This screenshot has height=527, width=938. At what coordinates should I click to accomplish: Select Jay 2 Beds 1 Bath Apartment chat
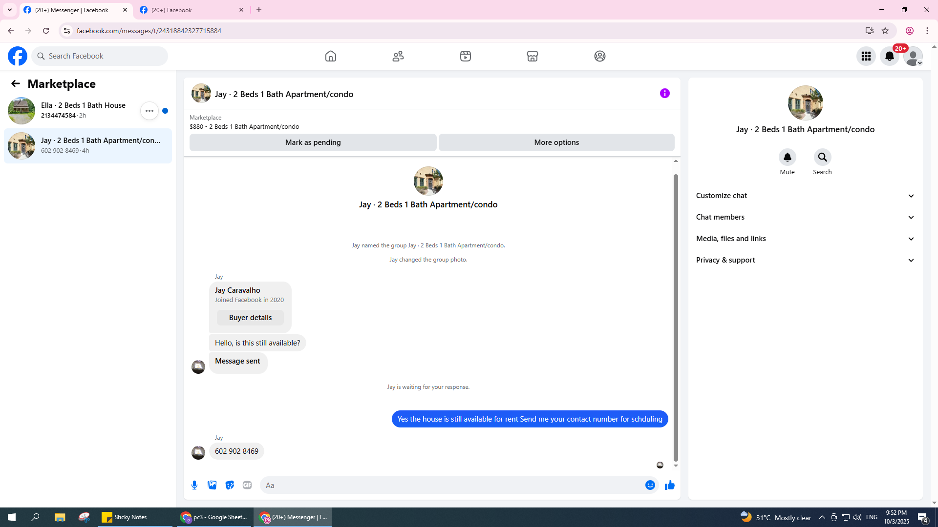pos(88,146)
